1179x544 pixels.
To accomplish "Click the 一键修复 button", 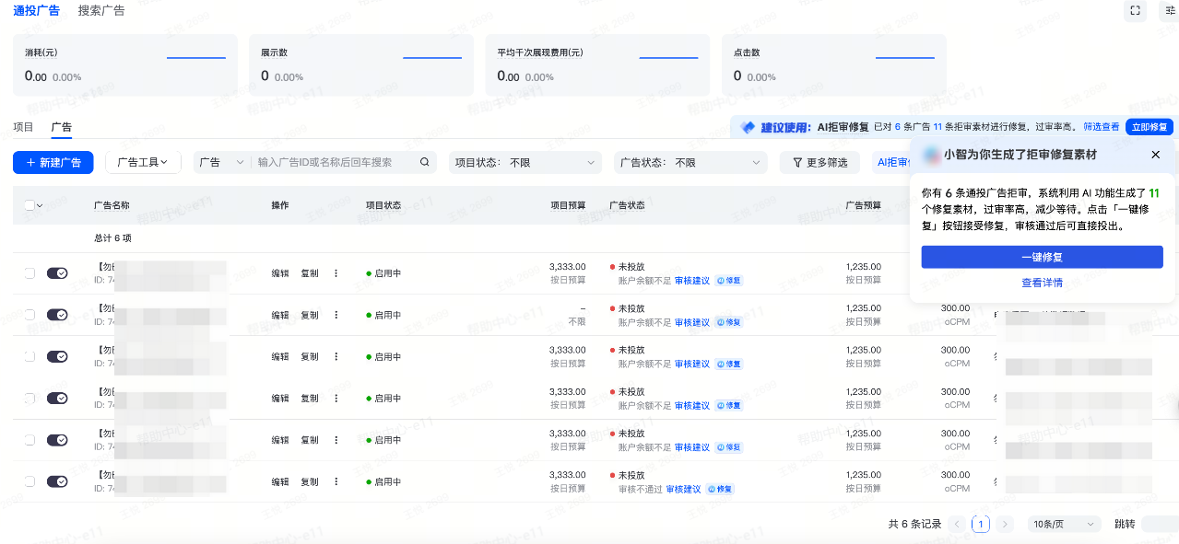I will (x=1043, y=257).
